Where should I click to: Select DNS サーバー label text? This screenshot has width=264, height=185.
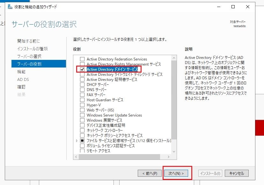pos(97,90)
